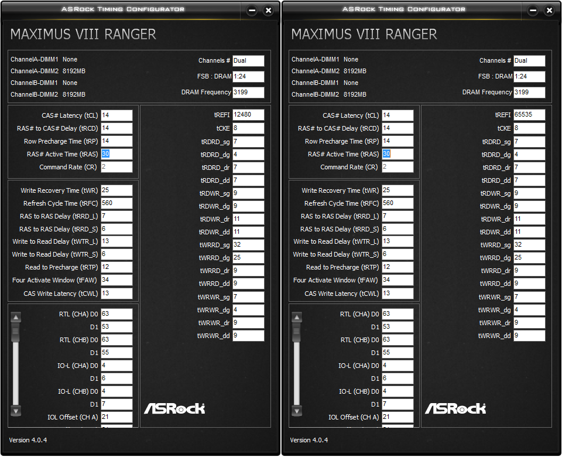Click ChannelA-DIMM2 8192MB text in left window
Viewport: 562px width, 457px height.
pyautogui.click(x=48, y=71)
